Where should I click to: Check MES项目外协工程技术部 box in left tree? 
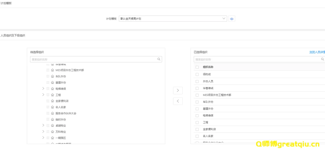click(48, 70)
